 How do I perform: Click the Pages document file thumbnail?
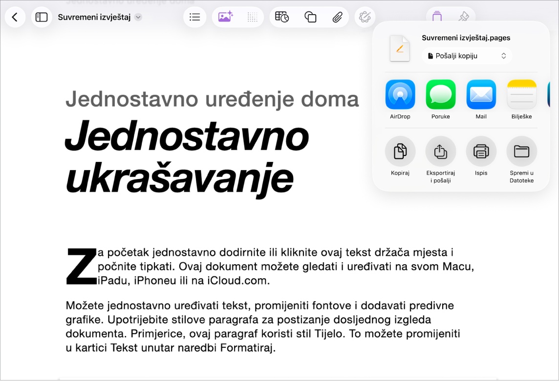coord(400,48)
